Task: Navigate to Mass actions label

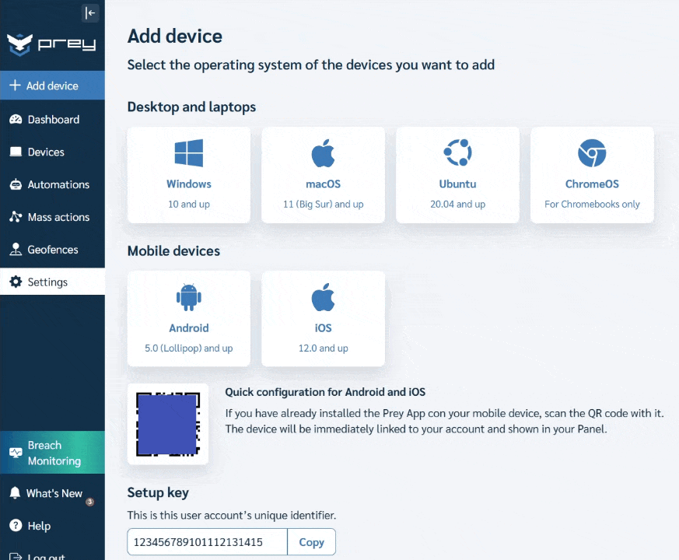Action: [x=58, y=217]
